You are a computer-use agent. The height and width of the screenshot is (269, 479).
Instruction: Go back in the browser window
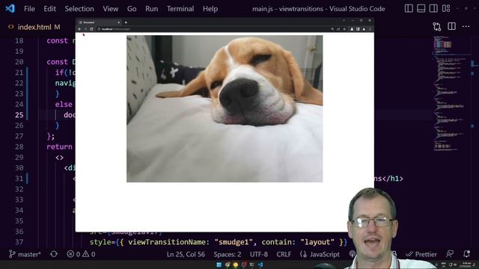79,29
